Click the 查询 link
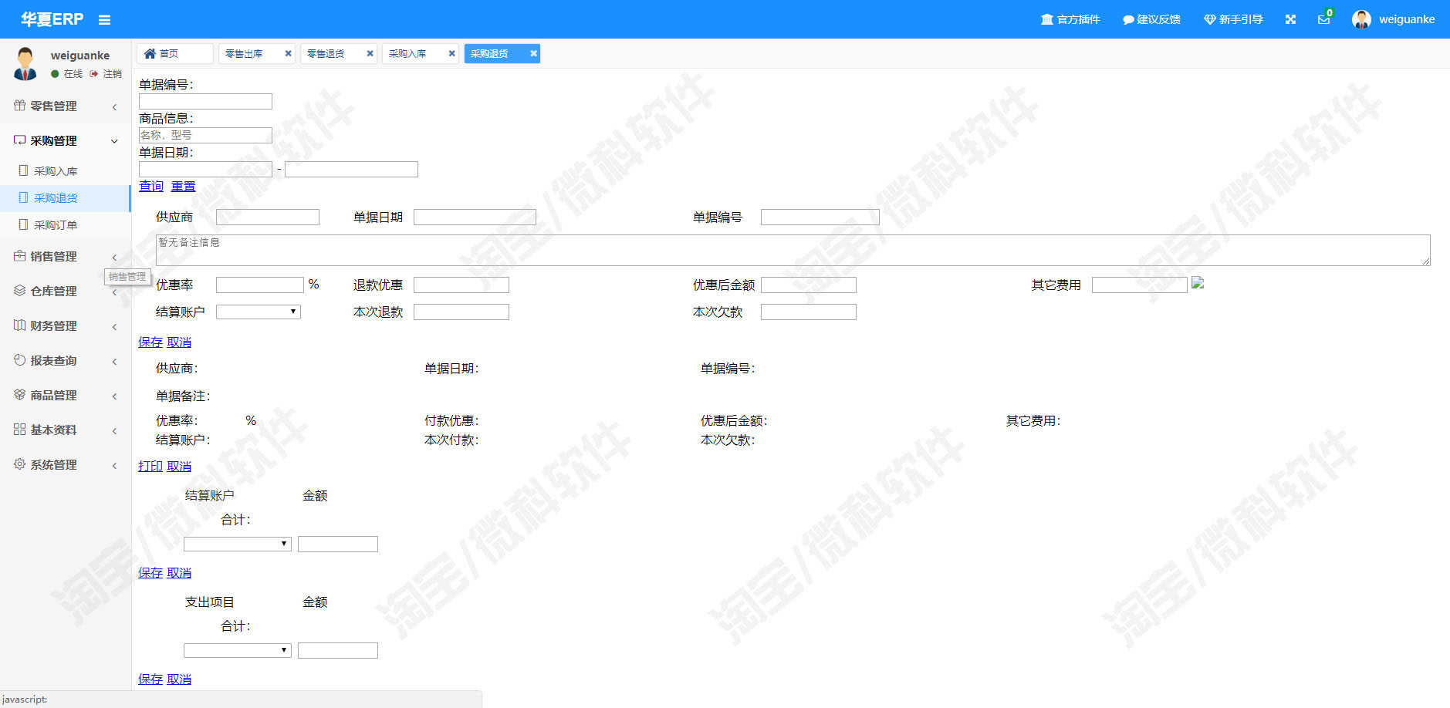The height and width of the screenshot is (708, 1450). tap(151, 186)
